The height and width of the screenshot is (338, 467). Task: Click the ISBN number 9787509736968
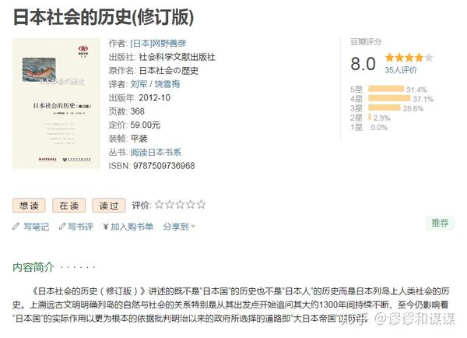tap(163, 166)
